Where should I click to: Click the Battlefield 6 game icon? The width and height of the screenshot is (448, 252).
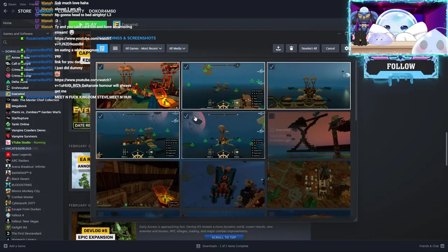[x=8, y=173]
